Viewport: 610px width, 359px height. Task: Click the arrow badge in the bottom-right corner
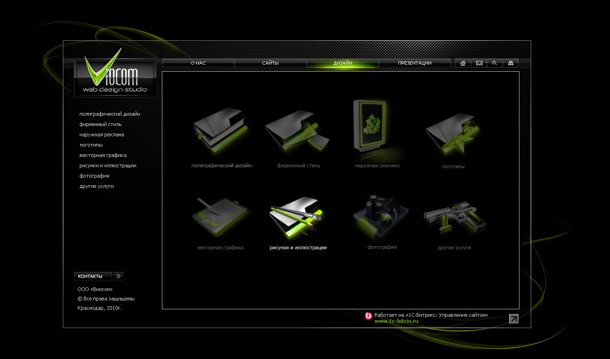[x=513, y=318]
